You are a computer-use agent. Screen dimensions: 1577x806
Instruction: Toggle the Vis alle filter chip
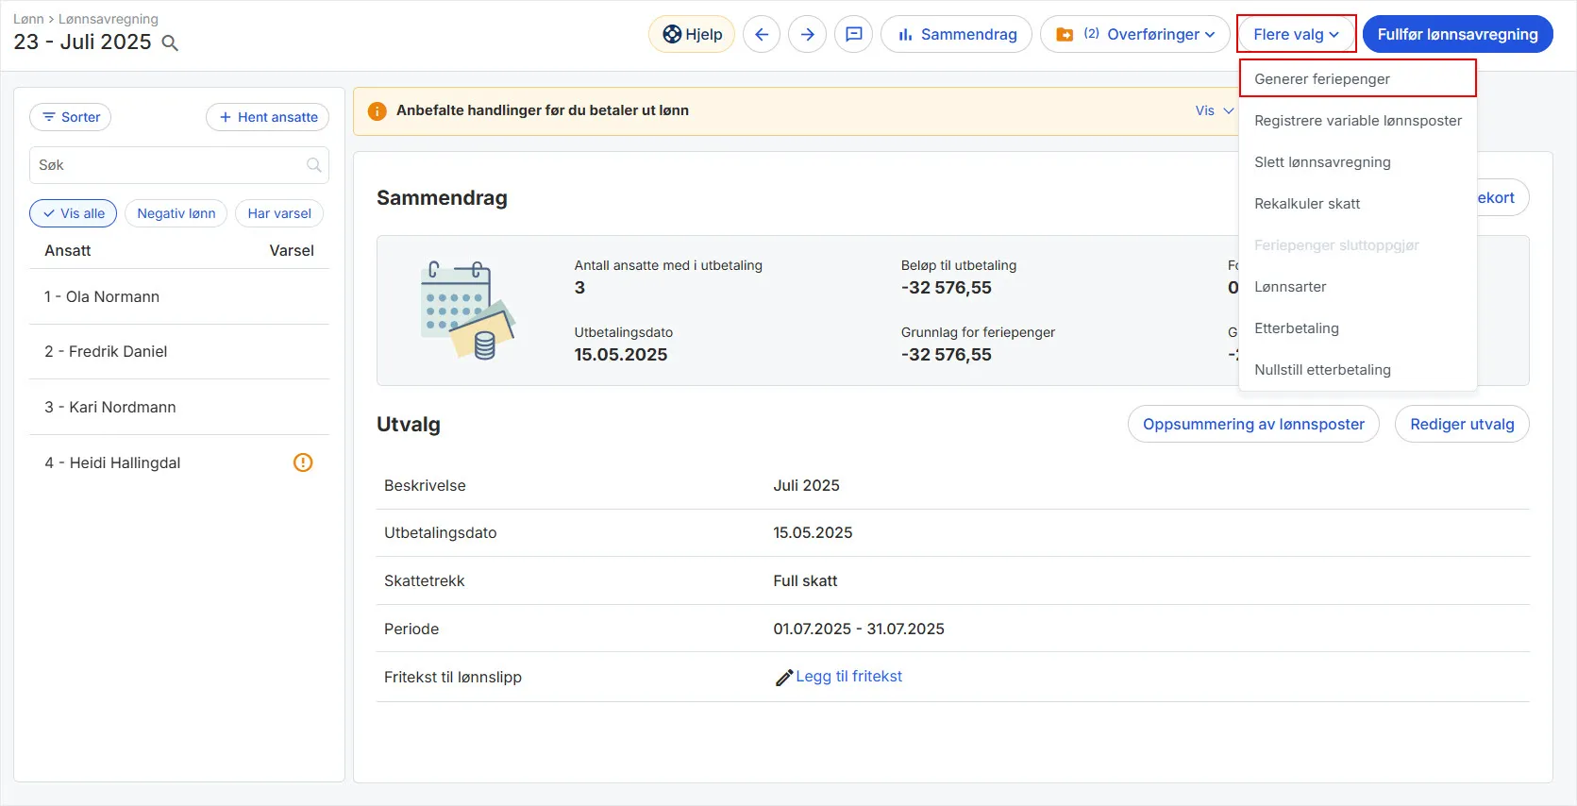74,213
